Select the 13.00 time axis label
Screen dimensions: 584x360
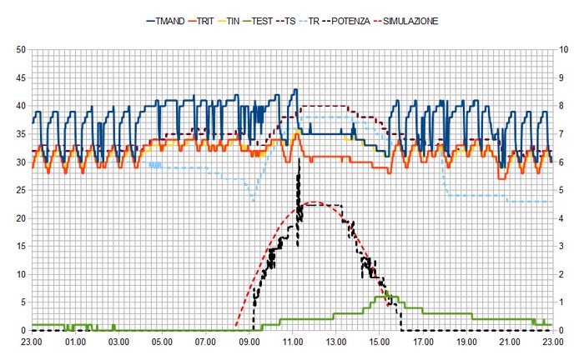pyautogui.click(x=335, y=342)
